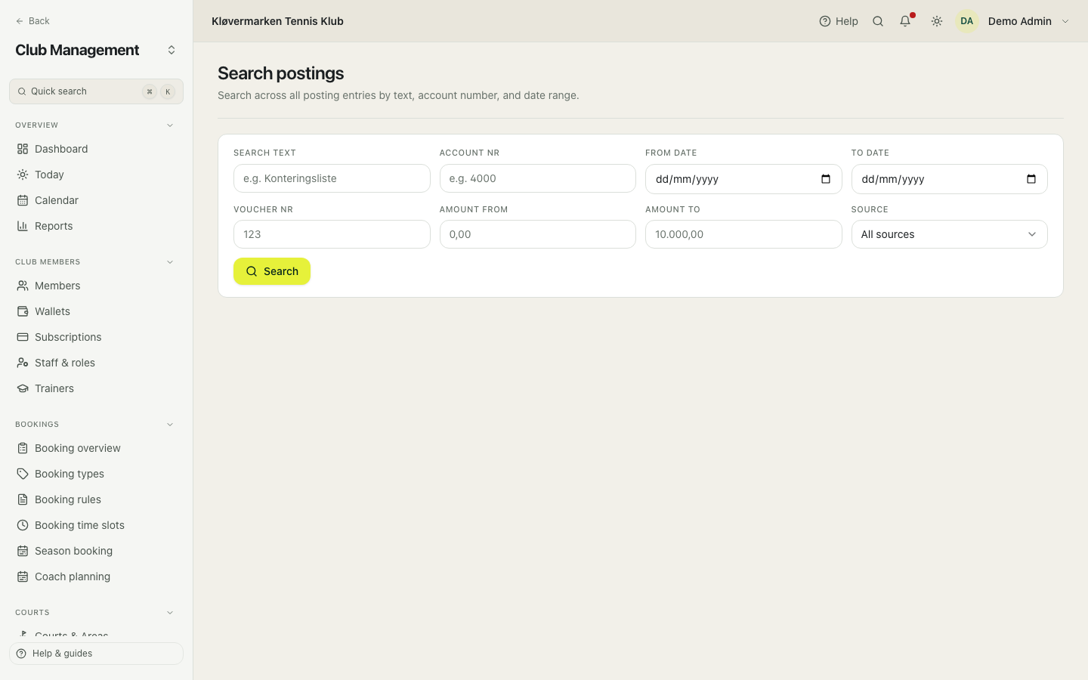Go to Dashboard in the sidebar
Image resolution: width=1088 pixels, height=680 pixels.
coord(96,149)
